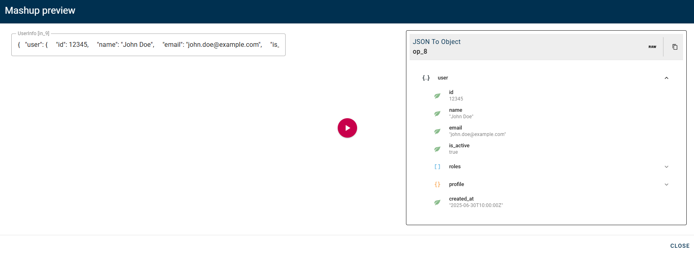Expand the profile object chevron
Image resolution: width=694 pixels, height=253 pixels.
click(666, 184)
